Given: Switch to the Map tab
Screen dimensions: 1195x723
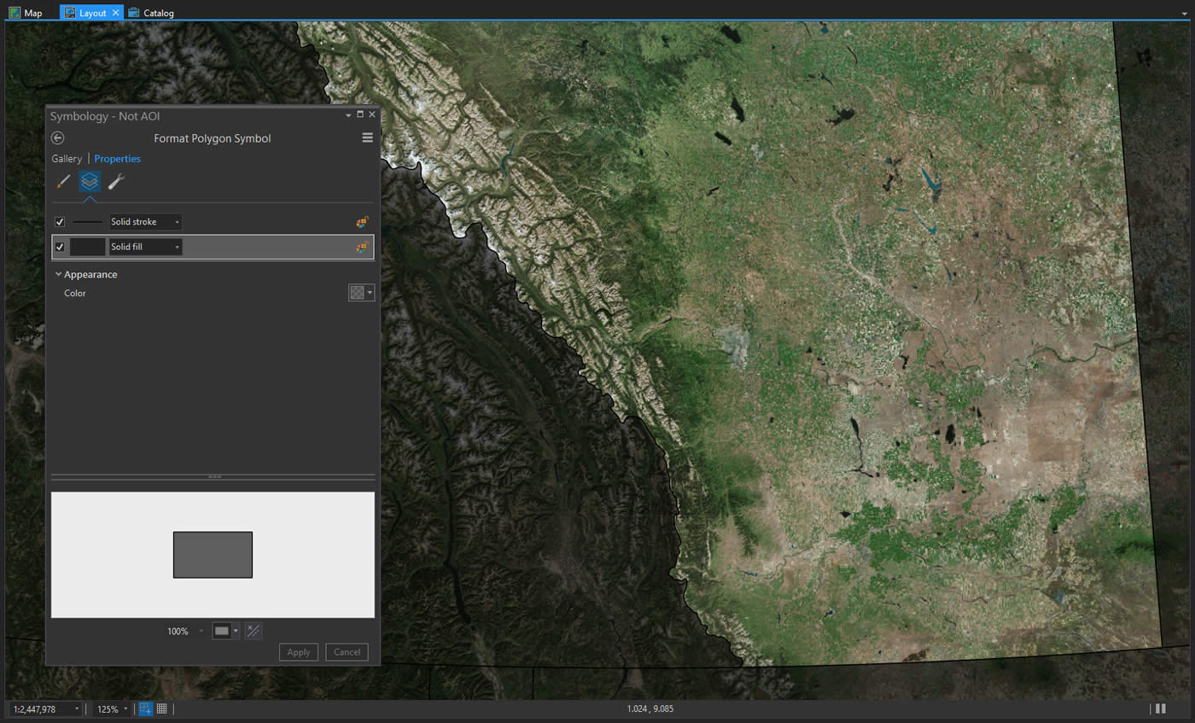Looking at the screenshot, I should 26,13.
